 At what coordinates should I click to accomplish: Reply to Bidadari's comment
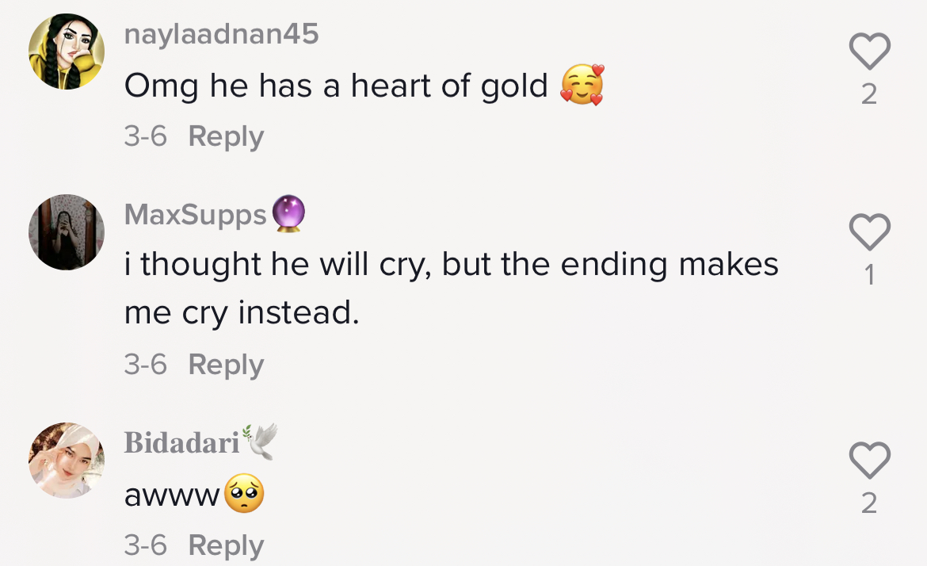coord(226,545)
